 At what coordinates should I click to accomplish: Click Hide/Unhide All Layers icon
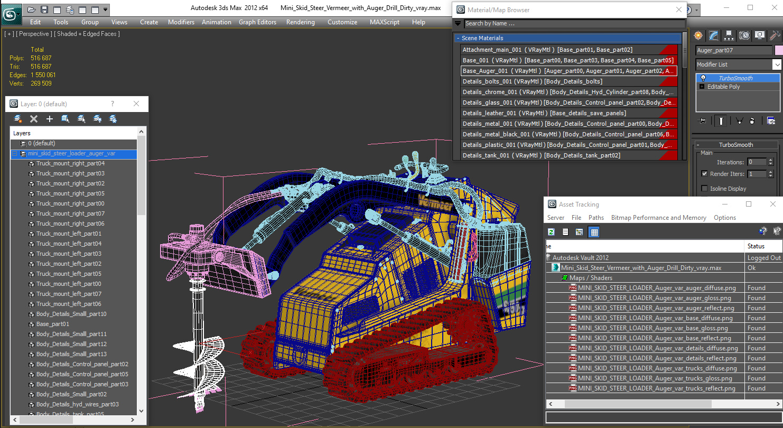coord(97,119)
